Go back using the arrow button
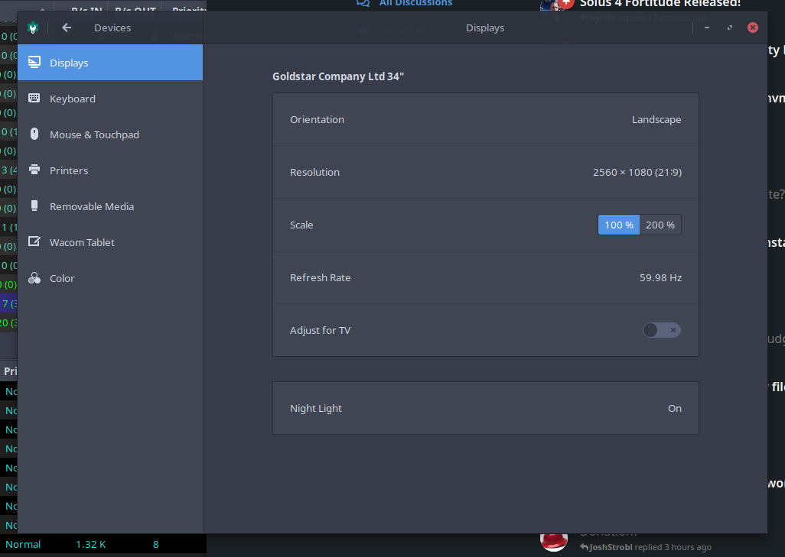The image size is (785, 557). 67,28
